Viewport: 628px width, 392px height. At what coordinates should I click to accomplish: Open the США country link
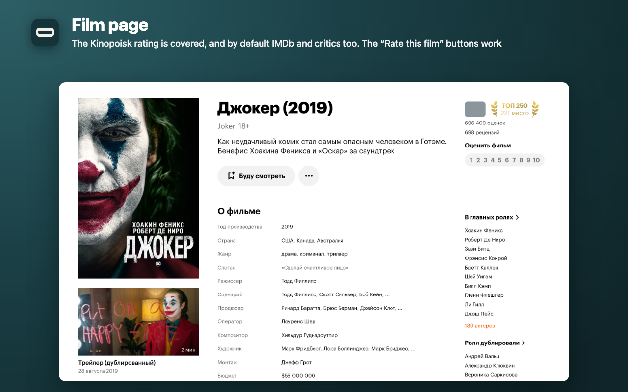click(287, 241)
